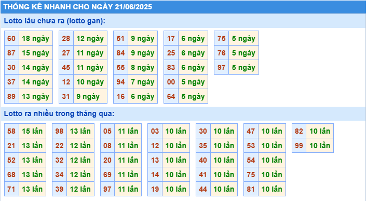Image resolution: width=367 pixels, height=201 pixels.
Task: Select '11 ngày' next to number 45
Action: point(90,67)
